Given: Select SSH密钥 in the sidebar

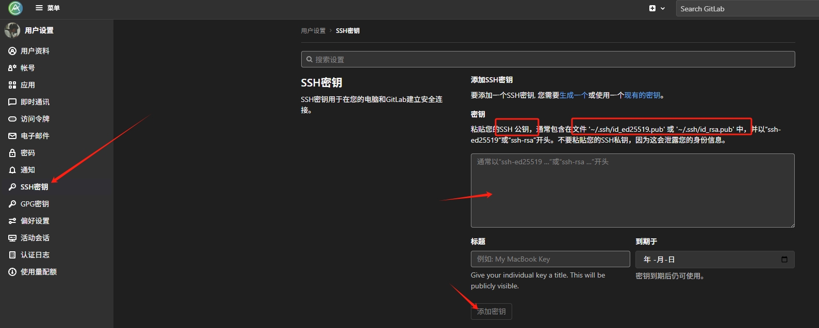Looking at the screenshot, I should point(34,187).
